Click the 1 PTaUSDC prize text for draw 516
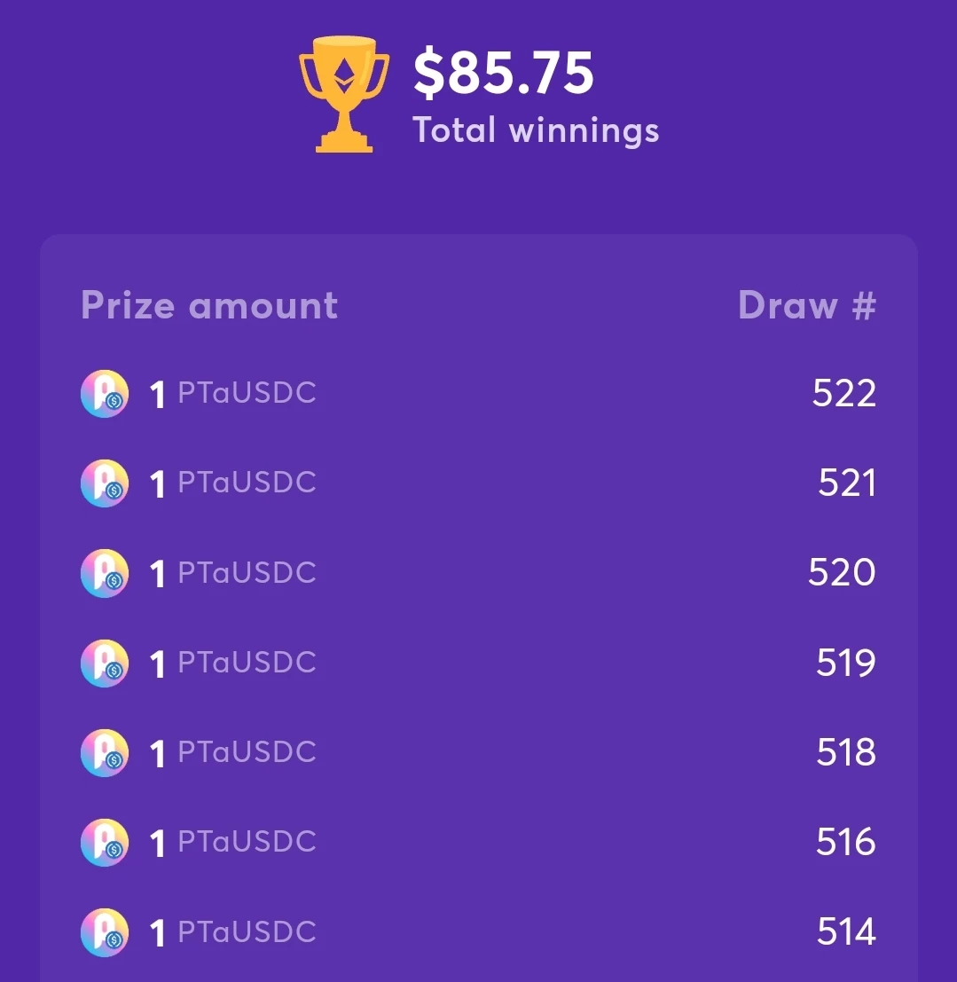The width and height of the screenshot is (957, 982). pyautogui.click(x=233, y=843)
